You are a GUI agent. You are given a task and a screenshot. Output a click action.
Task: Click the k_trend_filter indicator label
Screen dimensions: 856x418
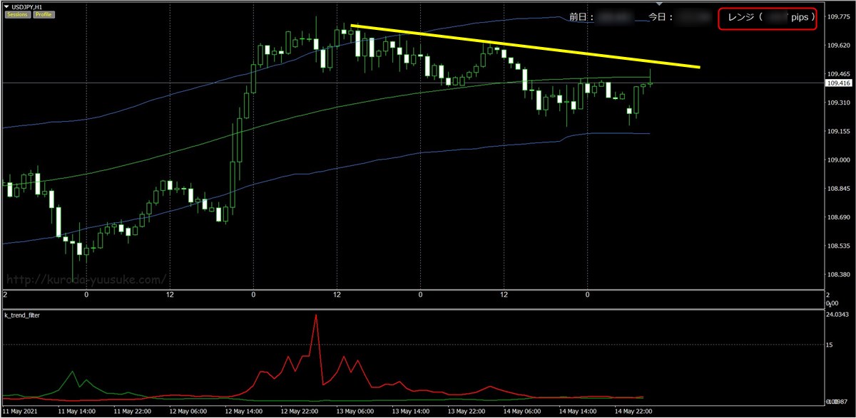click(x=22, y=314)
